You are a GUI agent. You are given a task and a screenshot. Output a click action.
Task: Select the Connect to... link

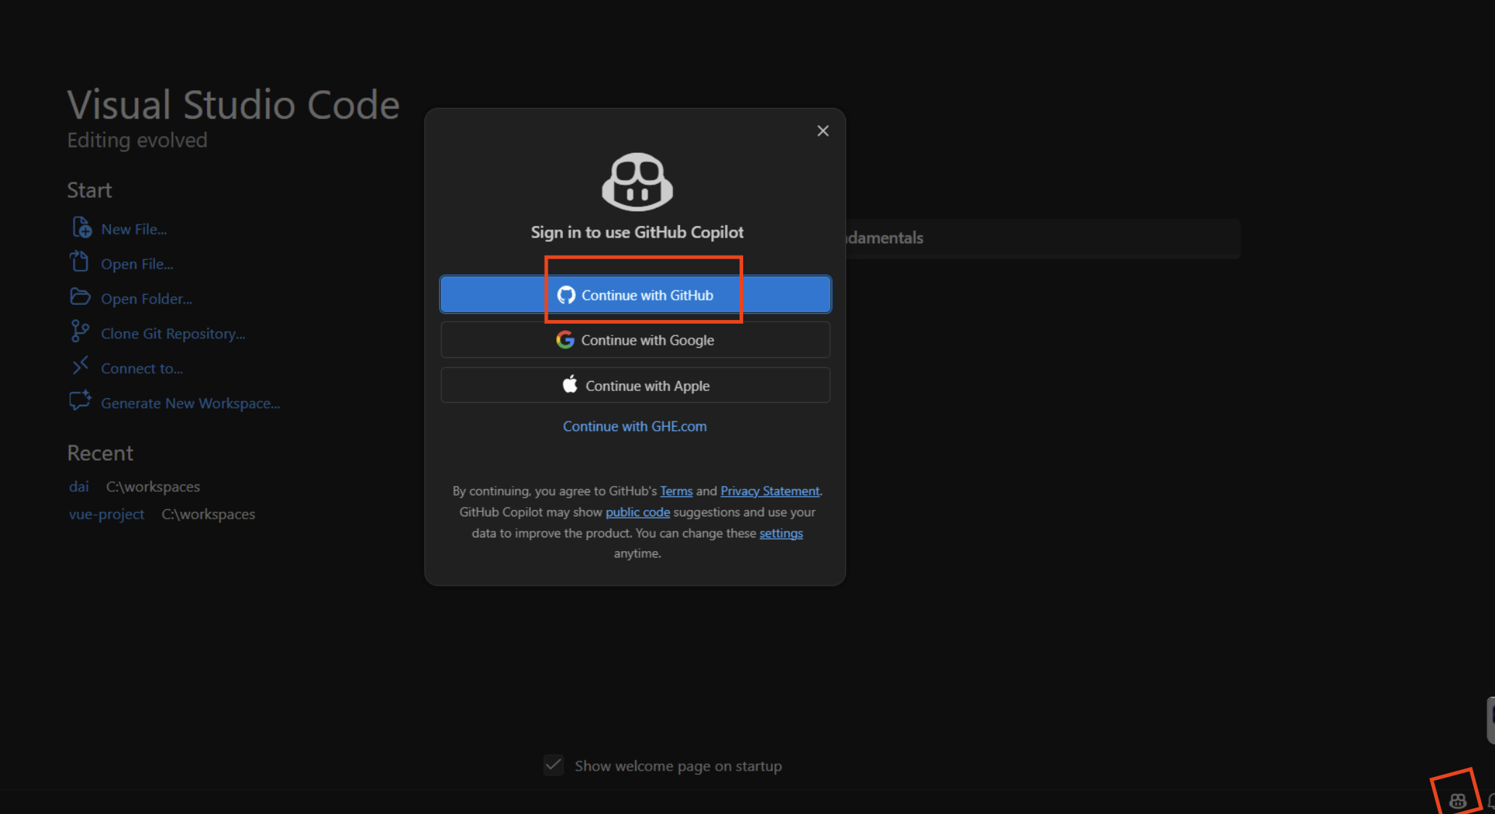point(142,369)
